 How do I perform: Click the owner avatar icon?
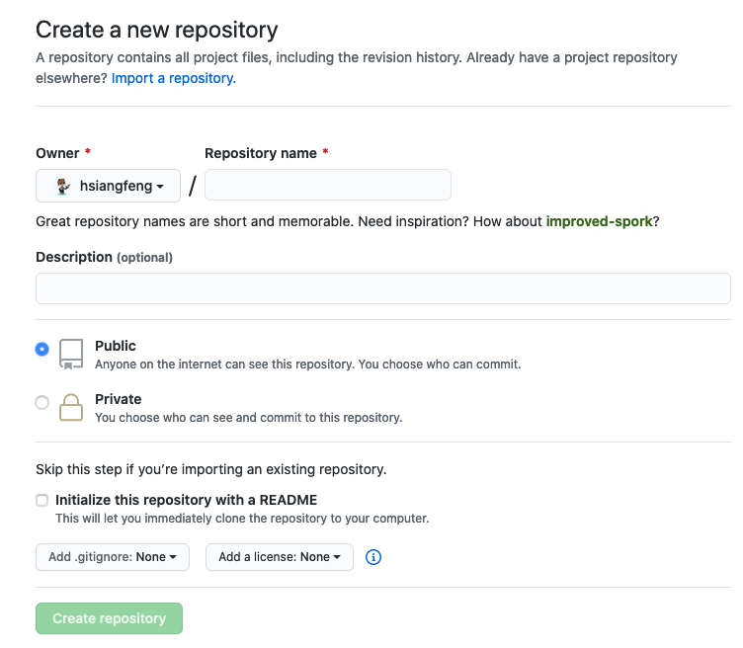point(61,186)
